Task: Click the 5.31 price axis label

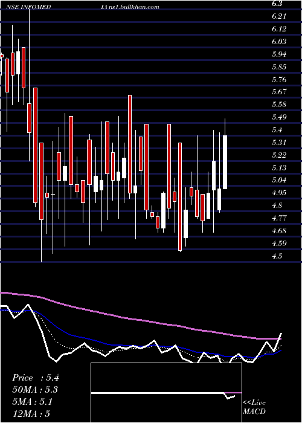Action: tap(279, 143)
